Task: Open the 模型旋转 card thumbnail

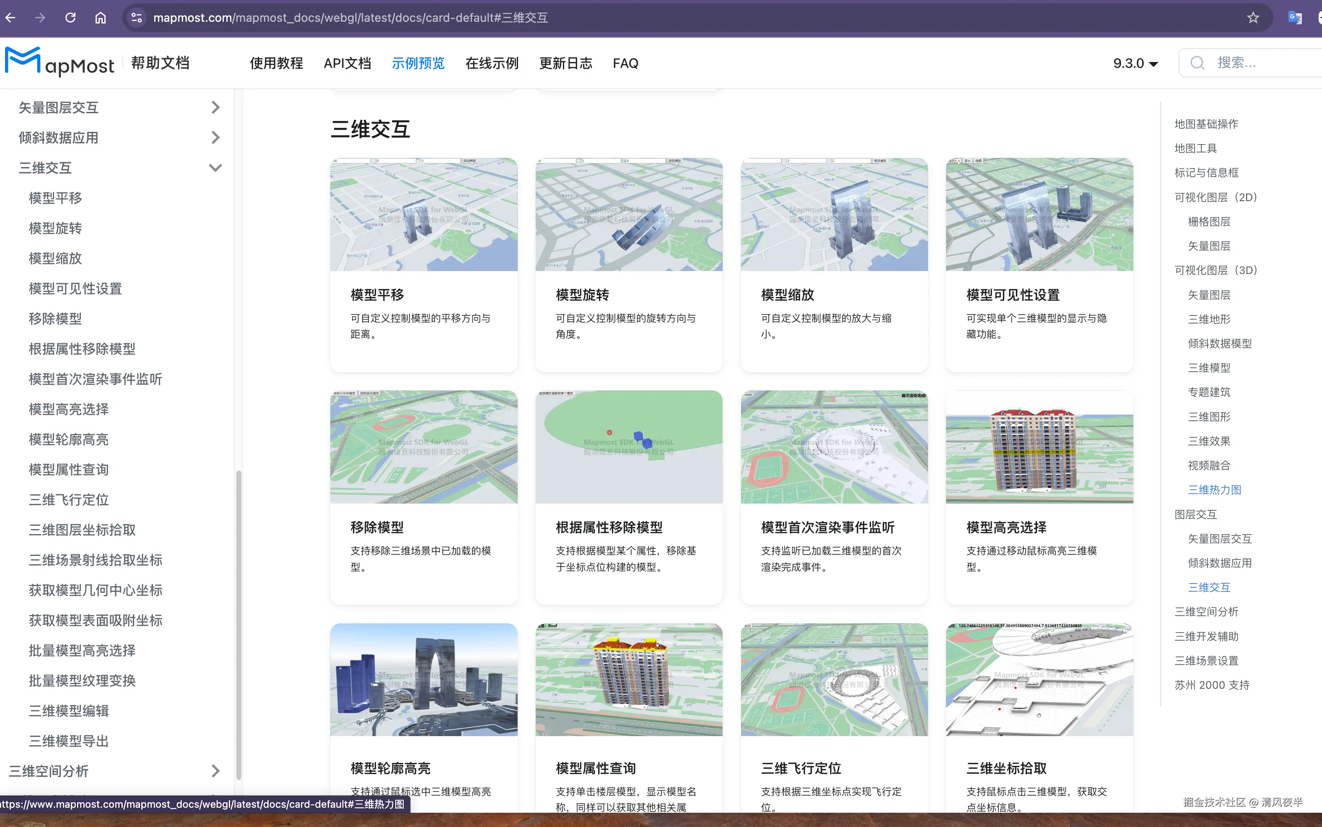Action: click(629, 215)
